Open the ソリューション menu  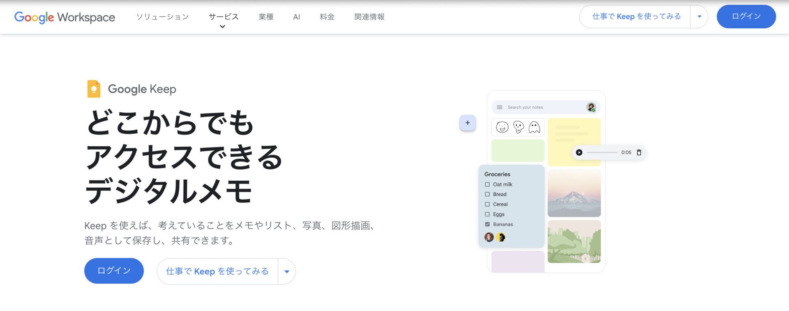(x=163, y=17)
